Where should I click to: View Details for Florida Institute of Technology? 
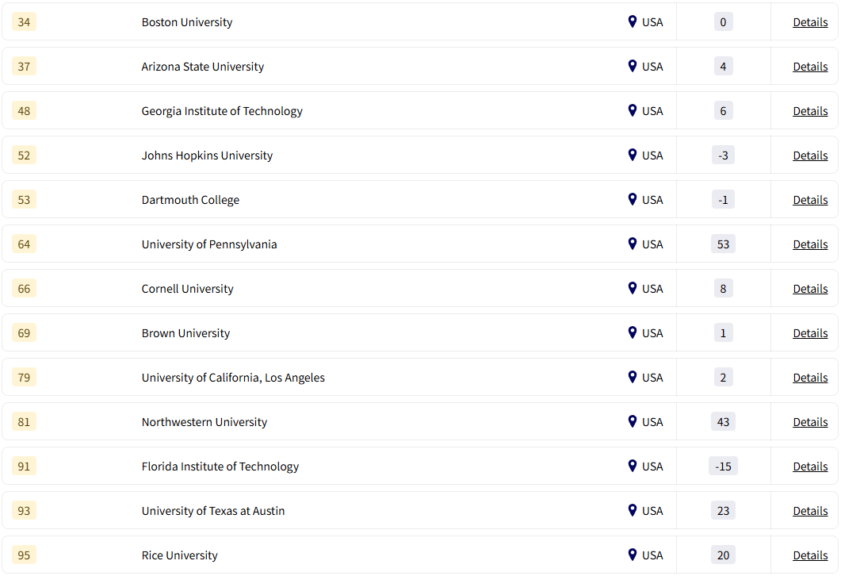(810, 467)
